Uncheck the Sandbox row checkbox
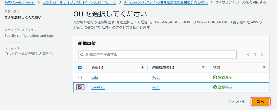277x110 pixels. coord(80,87)
